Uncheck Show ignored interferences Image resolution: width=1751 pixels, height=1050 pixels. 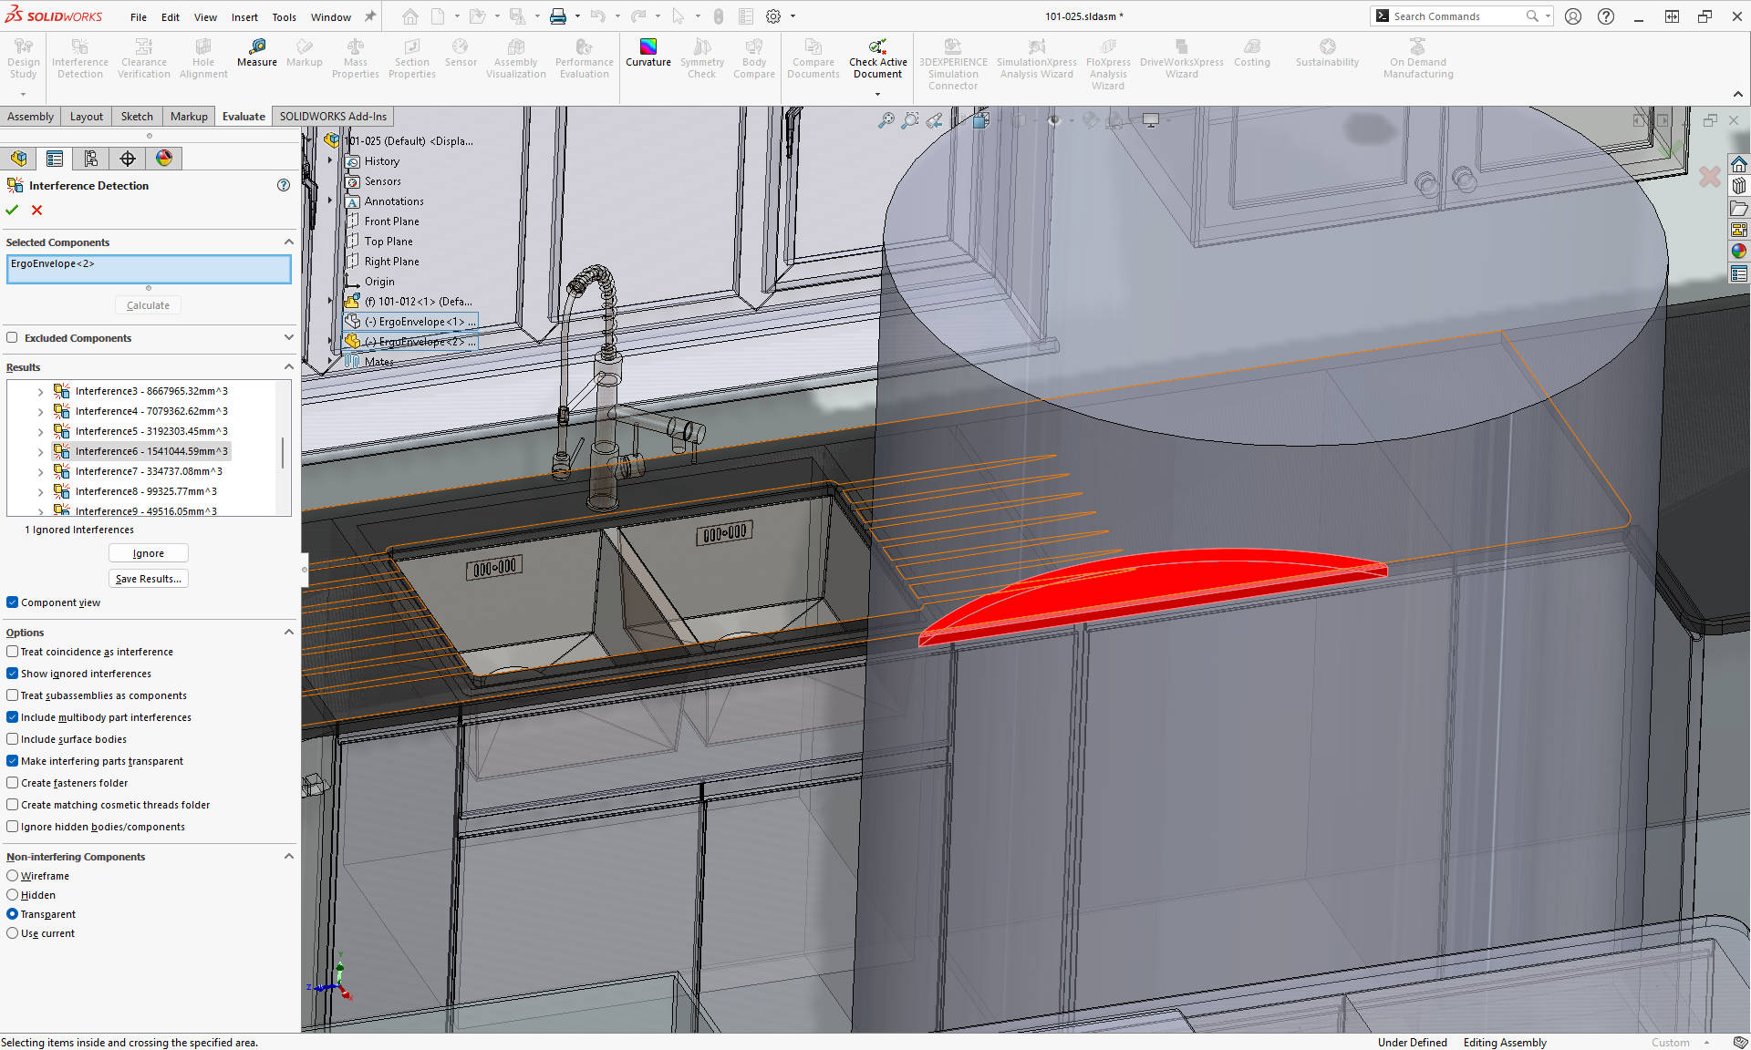[12, 673]
